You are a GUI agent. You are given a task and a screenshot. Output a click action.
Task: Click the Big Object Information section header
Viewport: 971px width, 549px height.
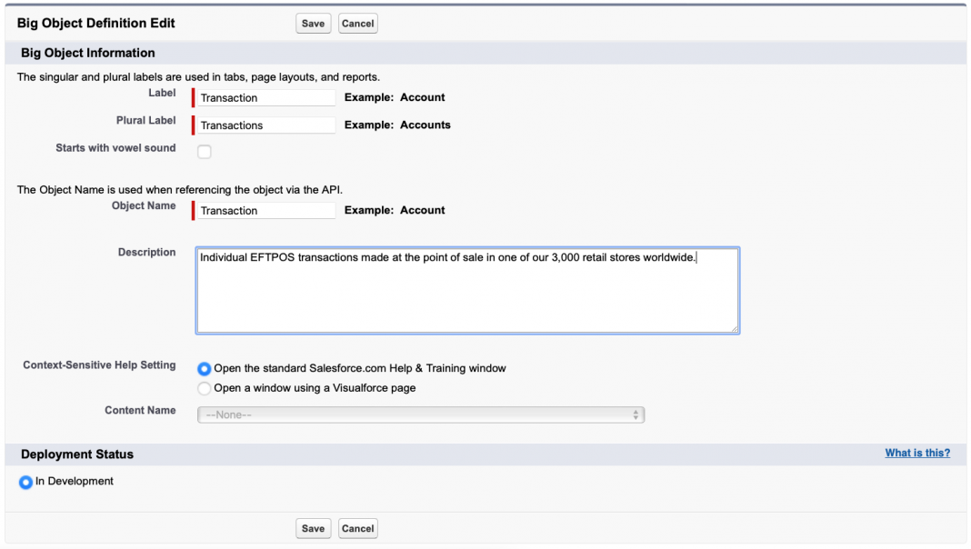(x=88, y=53)
